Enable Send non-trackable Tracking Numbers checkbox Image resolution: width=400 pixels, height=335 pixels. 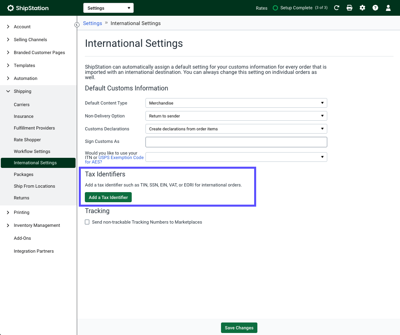[x=87, y=222]
